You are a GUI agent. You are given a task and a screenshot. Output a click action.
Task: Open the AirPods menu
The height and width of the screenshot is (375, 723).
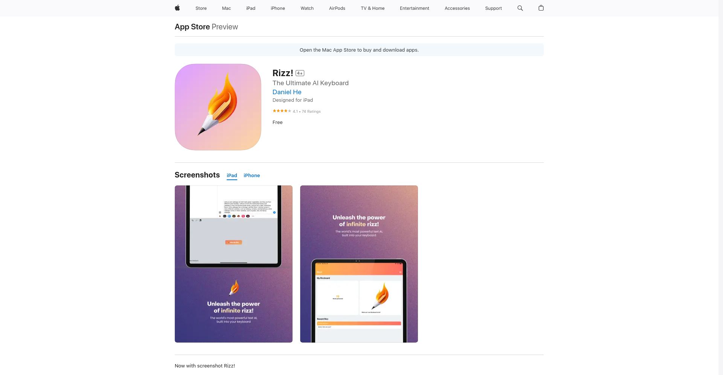pos(337,8)
